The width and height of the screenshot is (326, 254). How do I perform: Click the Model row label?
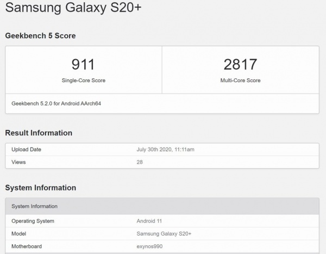[x=18, y=234]
